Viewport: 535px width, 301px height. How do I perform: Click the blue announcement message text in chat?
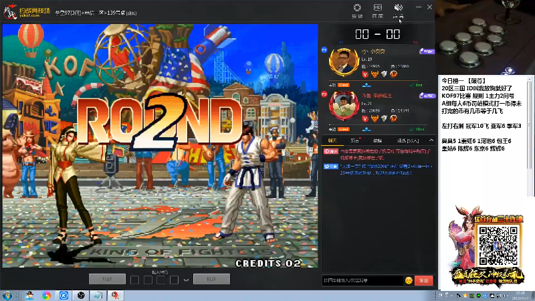pos(387,170)
